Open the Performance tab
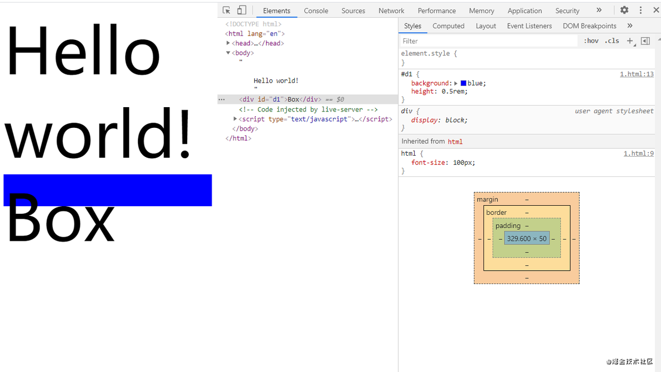This screenshot has height=372, width=661. [437, 11]
